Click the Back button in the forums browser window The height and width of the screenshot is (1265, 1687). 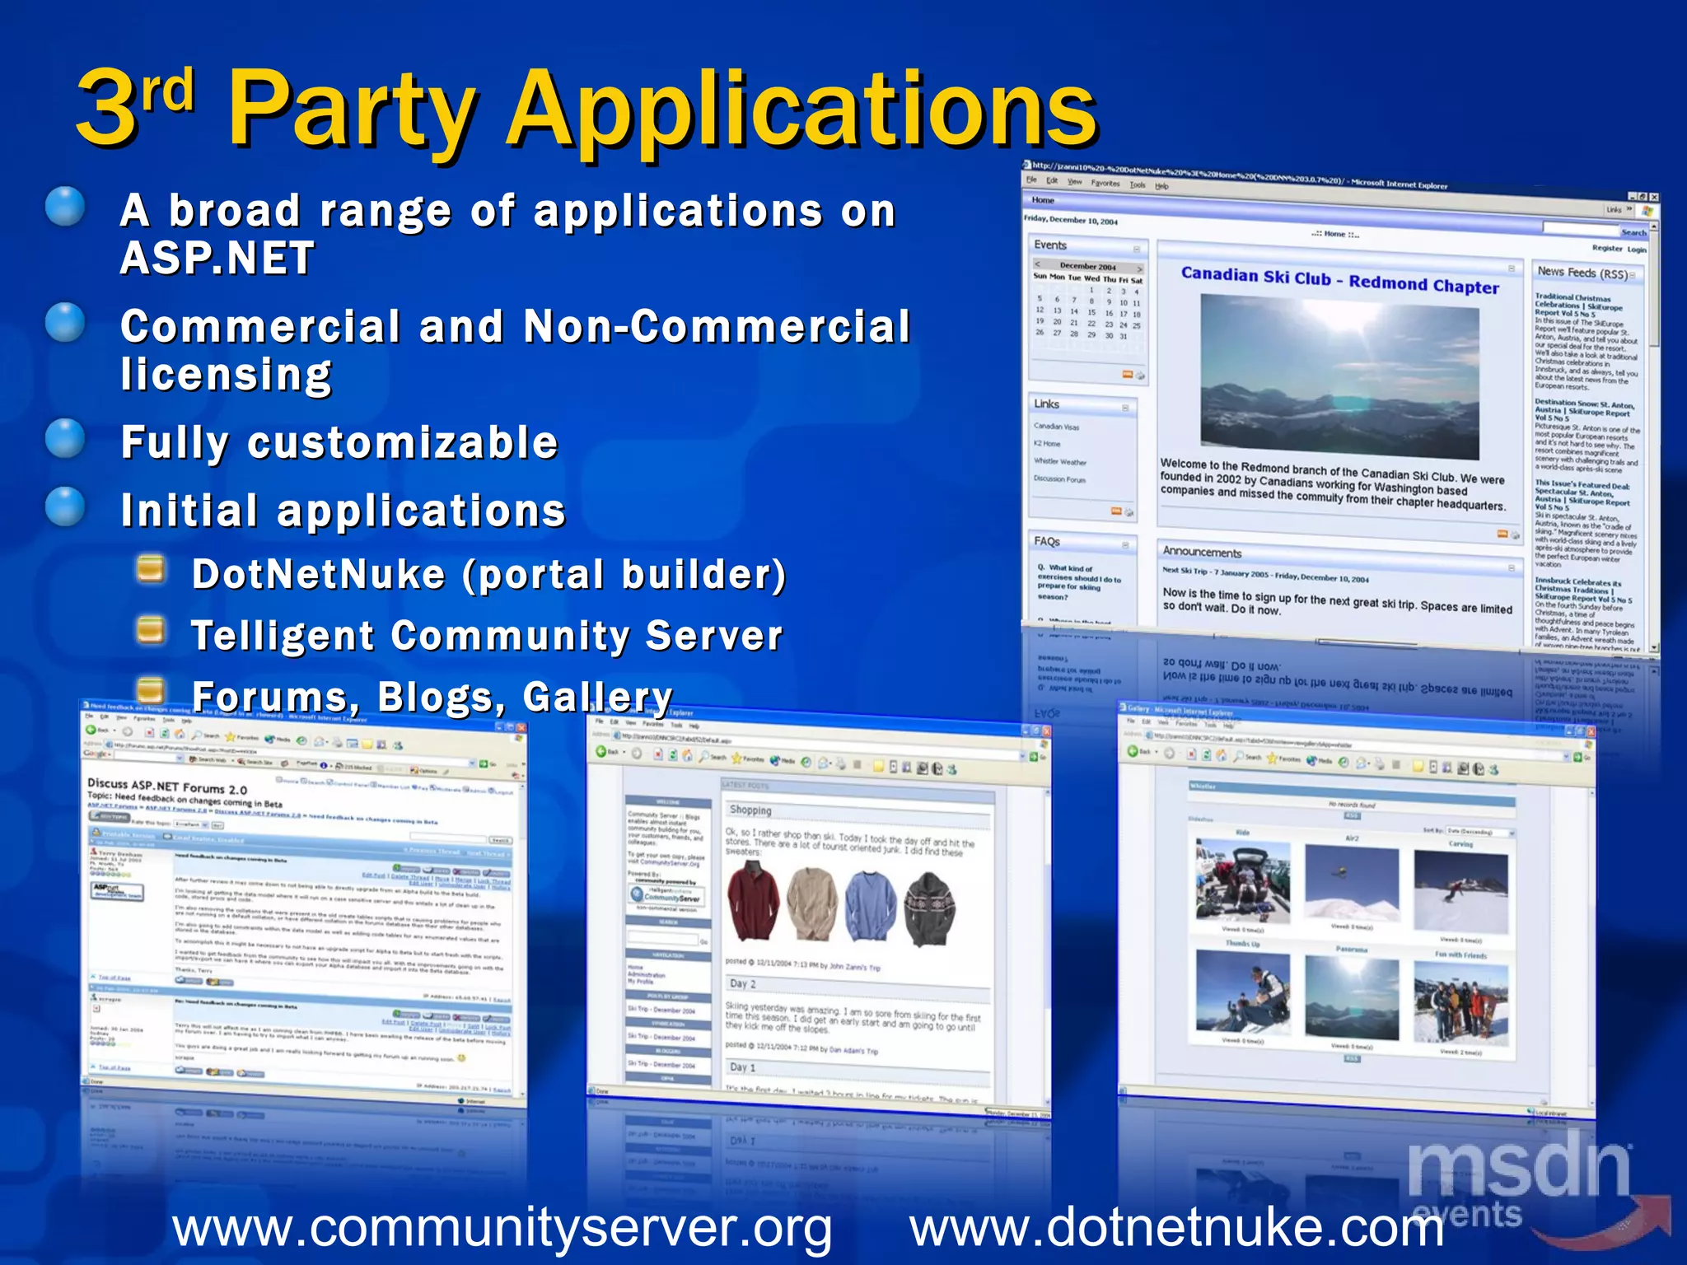pyautogui.click(x=97, y=731)
